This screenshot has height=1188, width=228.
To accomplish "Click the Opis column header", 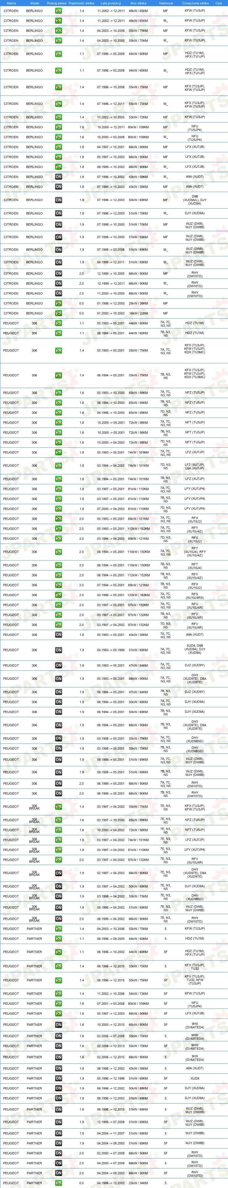I will (x=219, y=3).
